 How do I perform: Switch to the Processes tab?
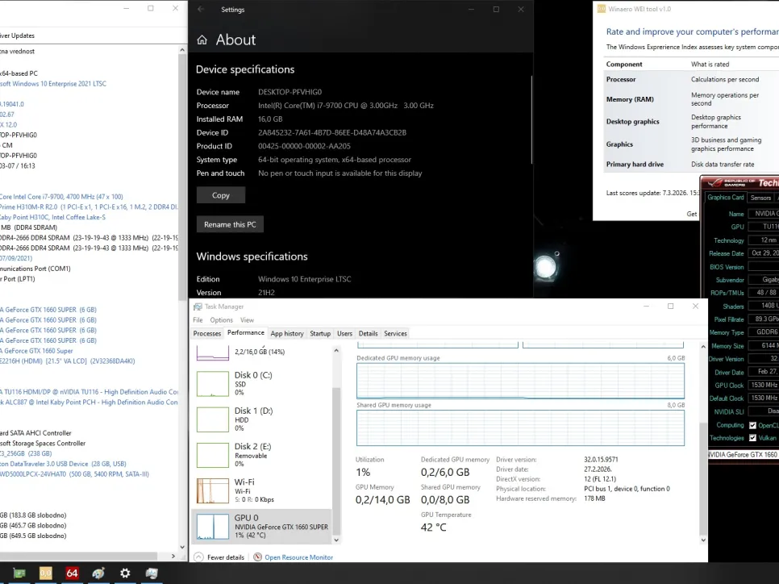pos(207,333)
